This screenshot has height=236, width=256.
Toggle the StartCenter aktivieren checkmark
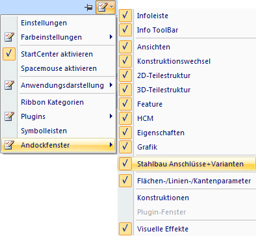9,54
